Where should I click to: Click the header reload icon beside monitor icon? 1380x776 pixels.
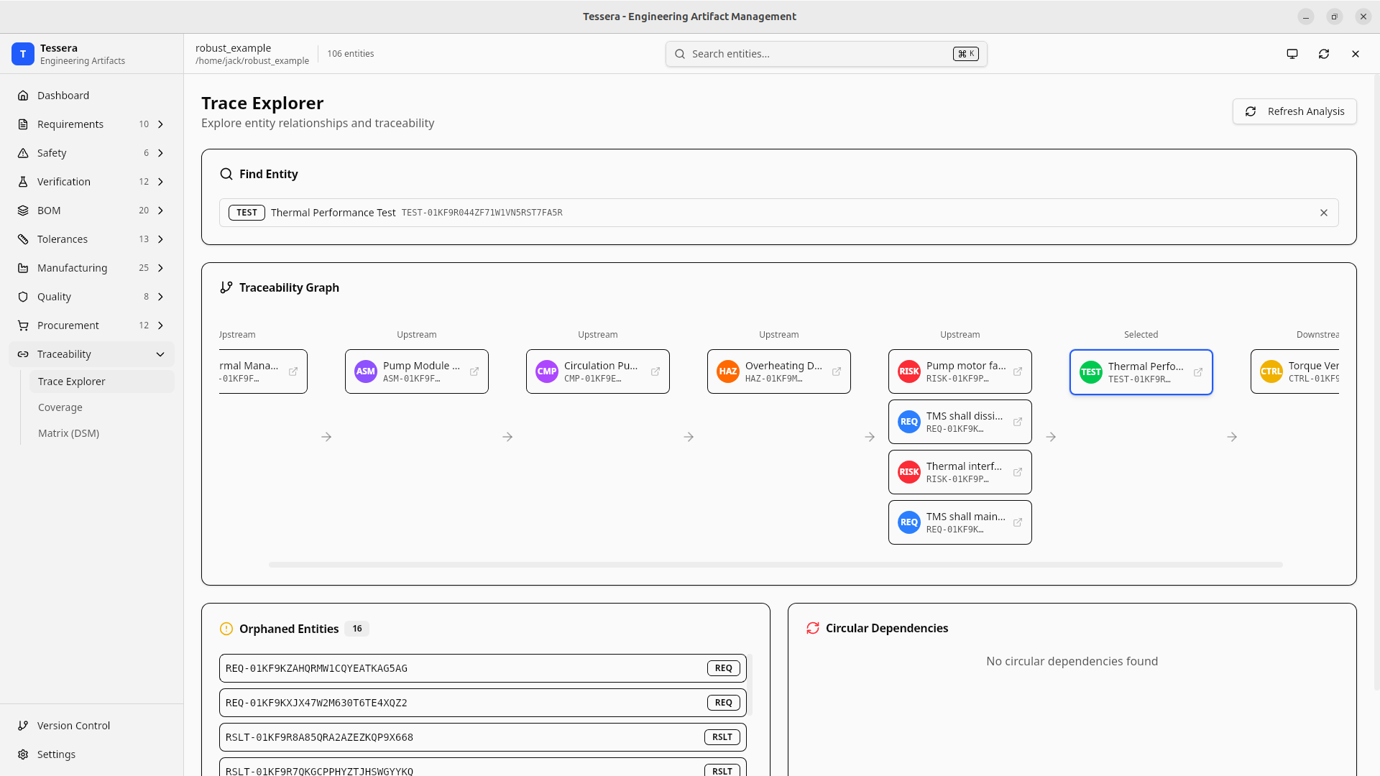1324,54
